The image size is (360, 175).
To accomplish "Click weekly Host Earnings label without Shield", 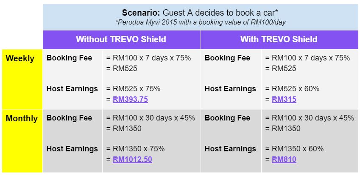I will click(x=72, y=89).
